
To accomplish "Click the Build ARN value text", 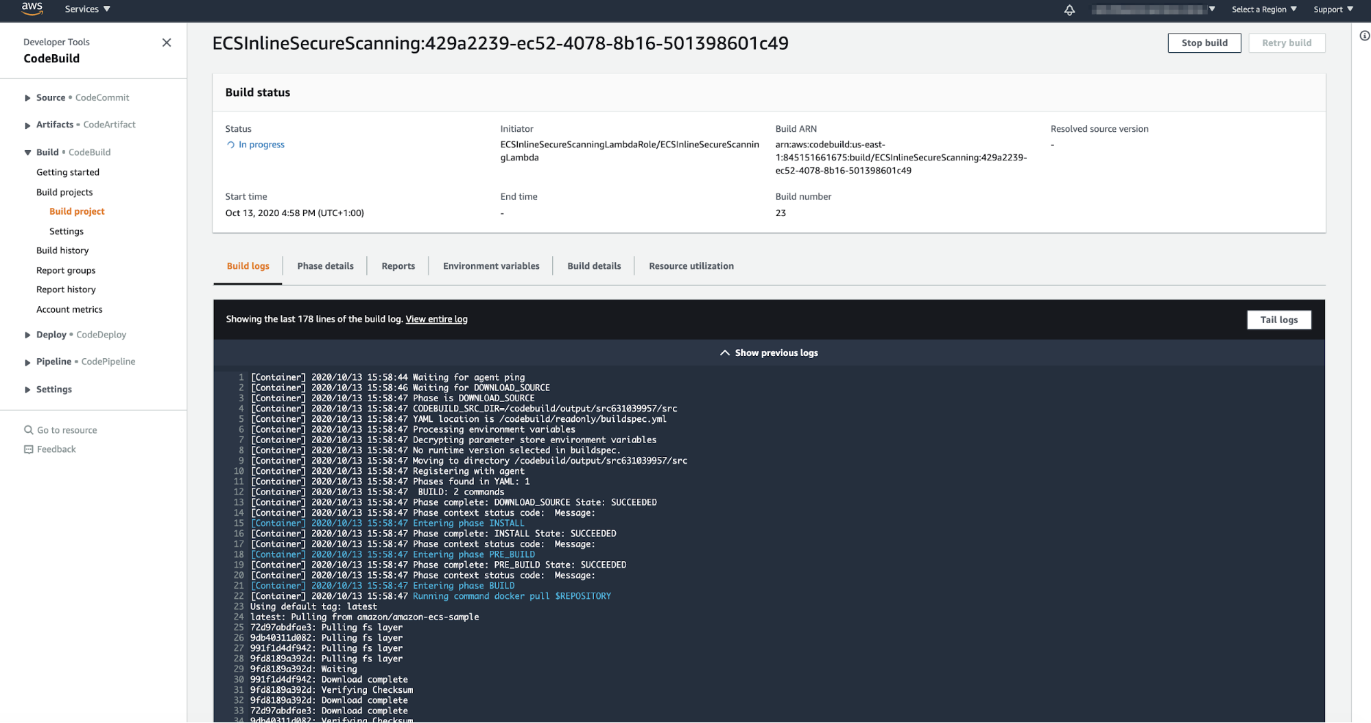I will (901, 158).
